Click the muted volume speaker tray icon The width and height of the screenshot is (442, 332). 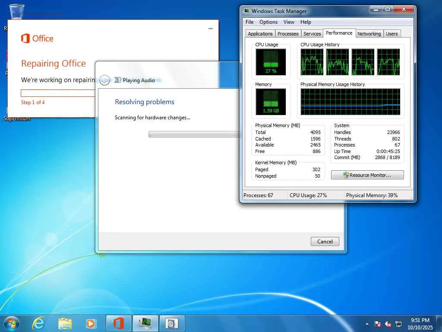click(388, 324)
